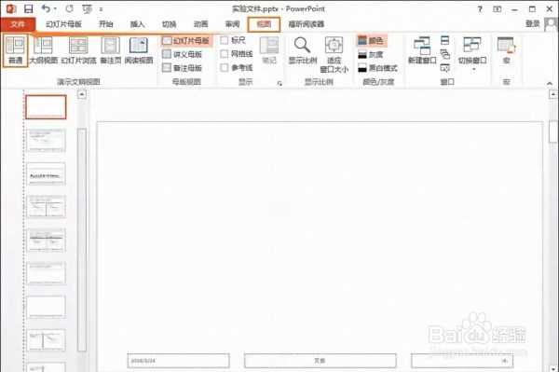Select the sixth layout thumbnail
The image size is (559, 372).
(x=46, y=273)
